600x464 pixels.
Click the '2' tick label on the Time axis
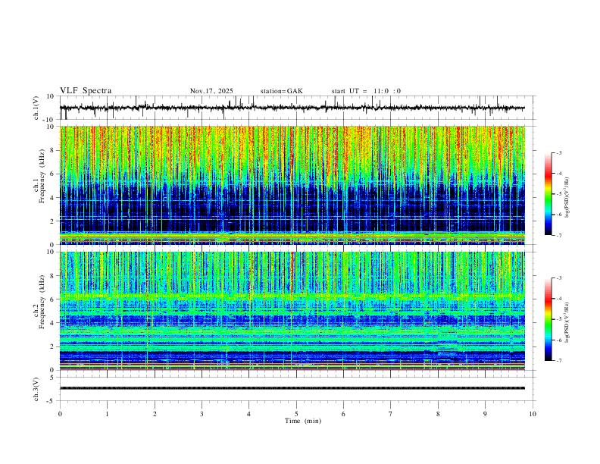[155, 414]
